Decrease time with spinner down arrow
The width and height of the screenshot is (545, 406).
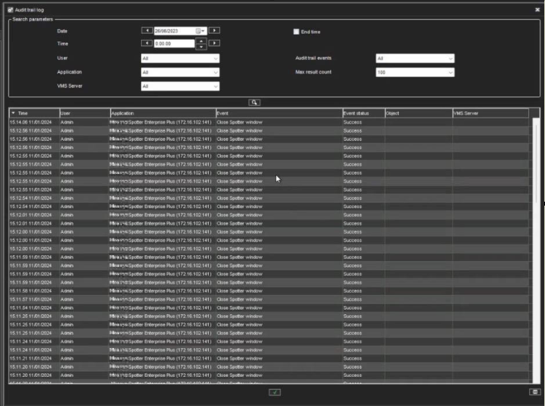click(201, 47)
